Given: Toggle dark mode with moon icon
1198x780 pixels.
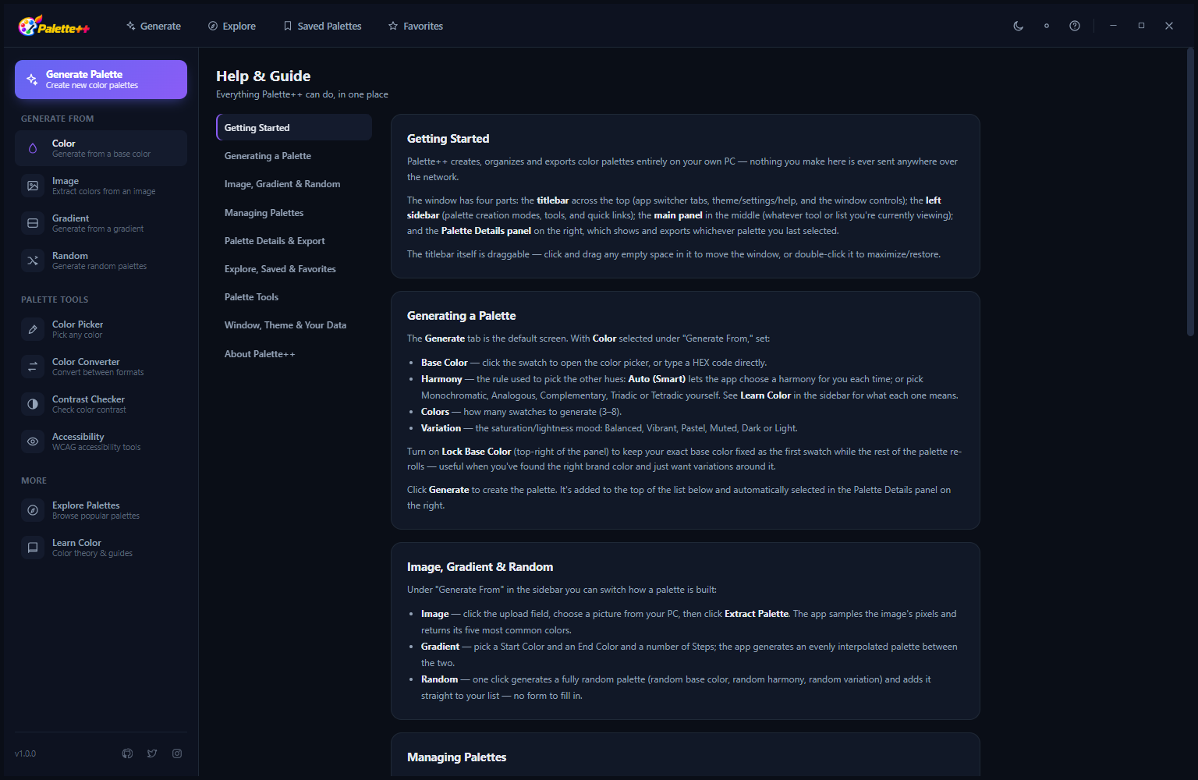Looking at the screenshot, I should click(x=1019, y=26).
